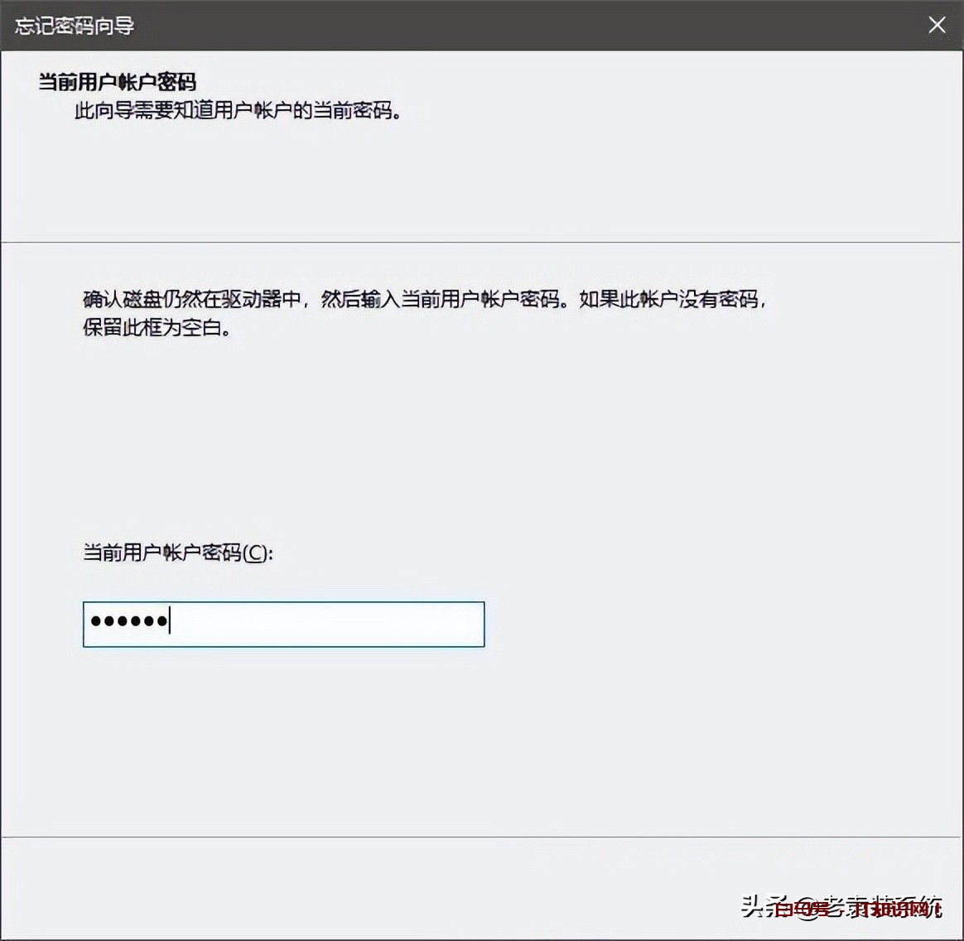
Task: Click the last password dot
Action: 161,622
